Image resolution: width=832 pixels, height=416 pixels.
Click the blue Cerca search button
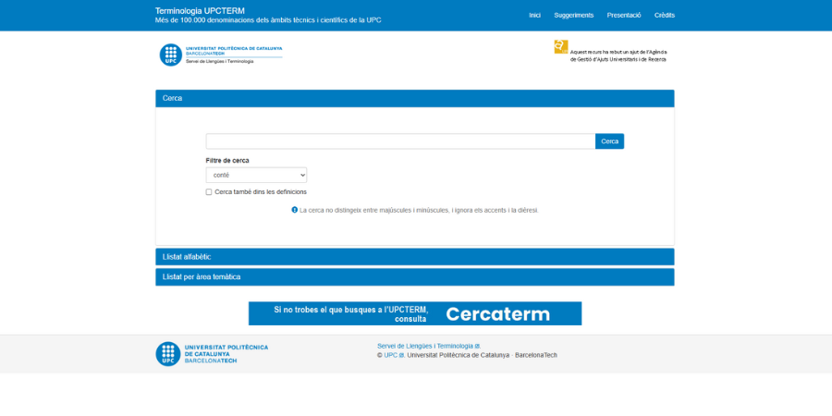coord(610,141)
